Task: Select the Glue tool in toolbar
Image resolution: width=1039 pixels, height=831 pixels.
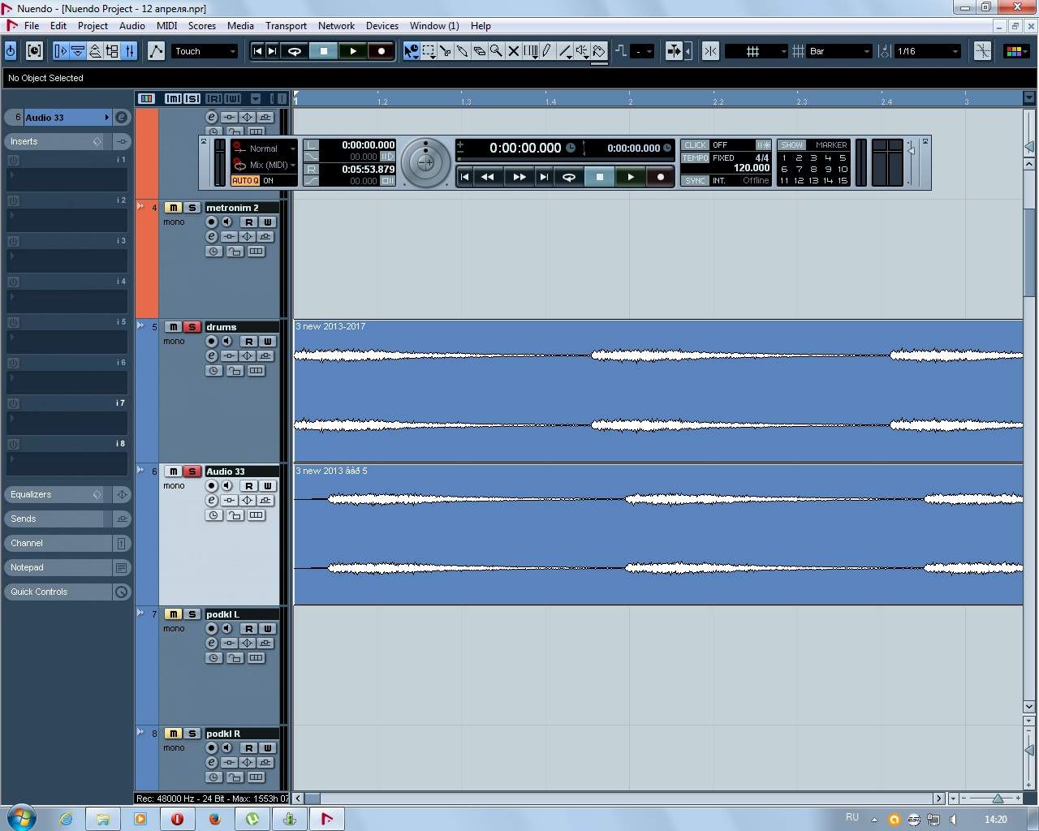Action: (x=463, y=51)
